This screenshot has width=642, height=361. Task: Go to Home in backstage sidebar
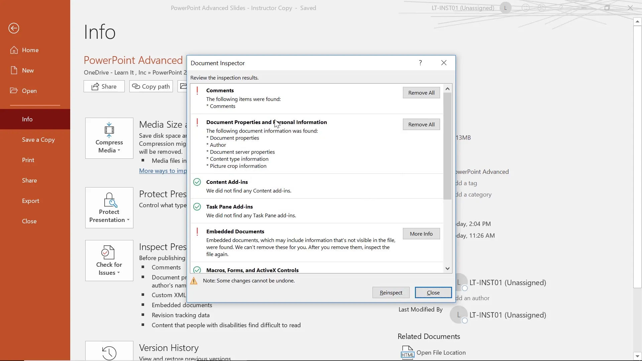coord(35,50)
